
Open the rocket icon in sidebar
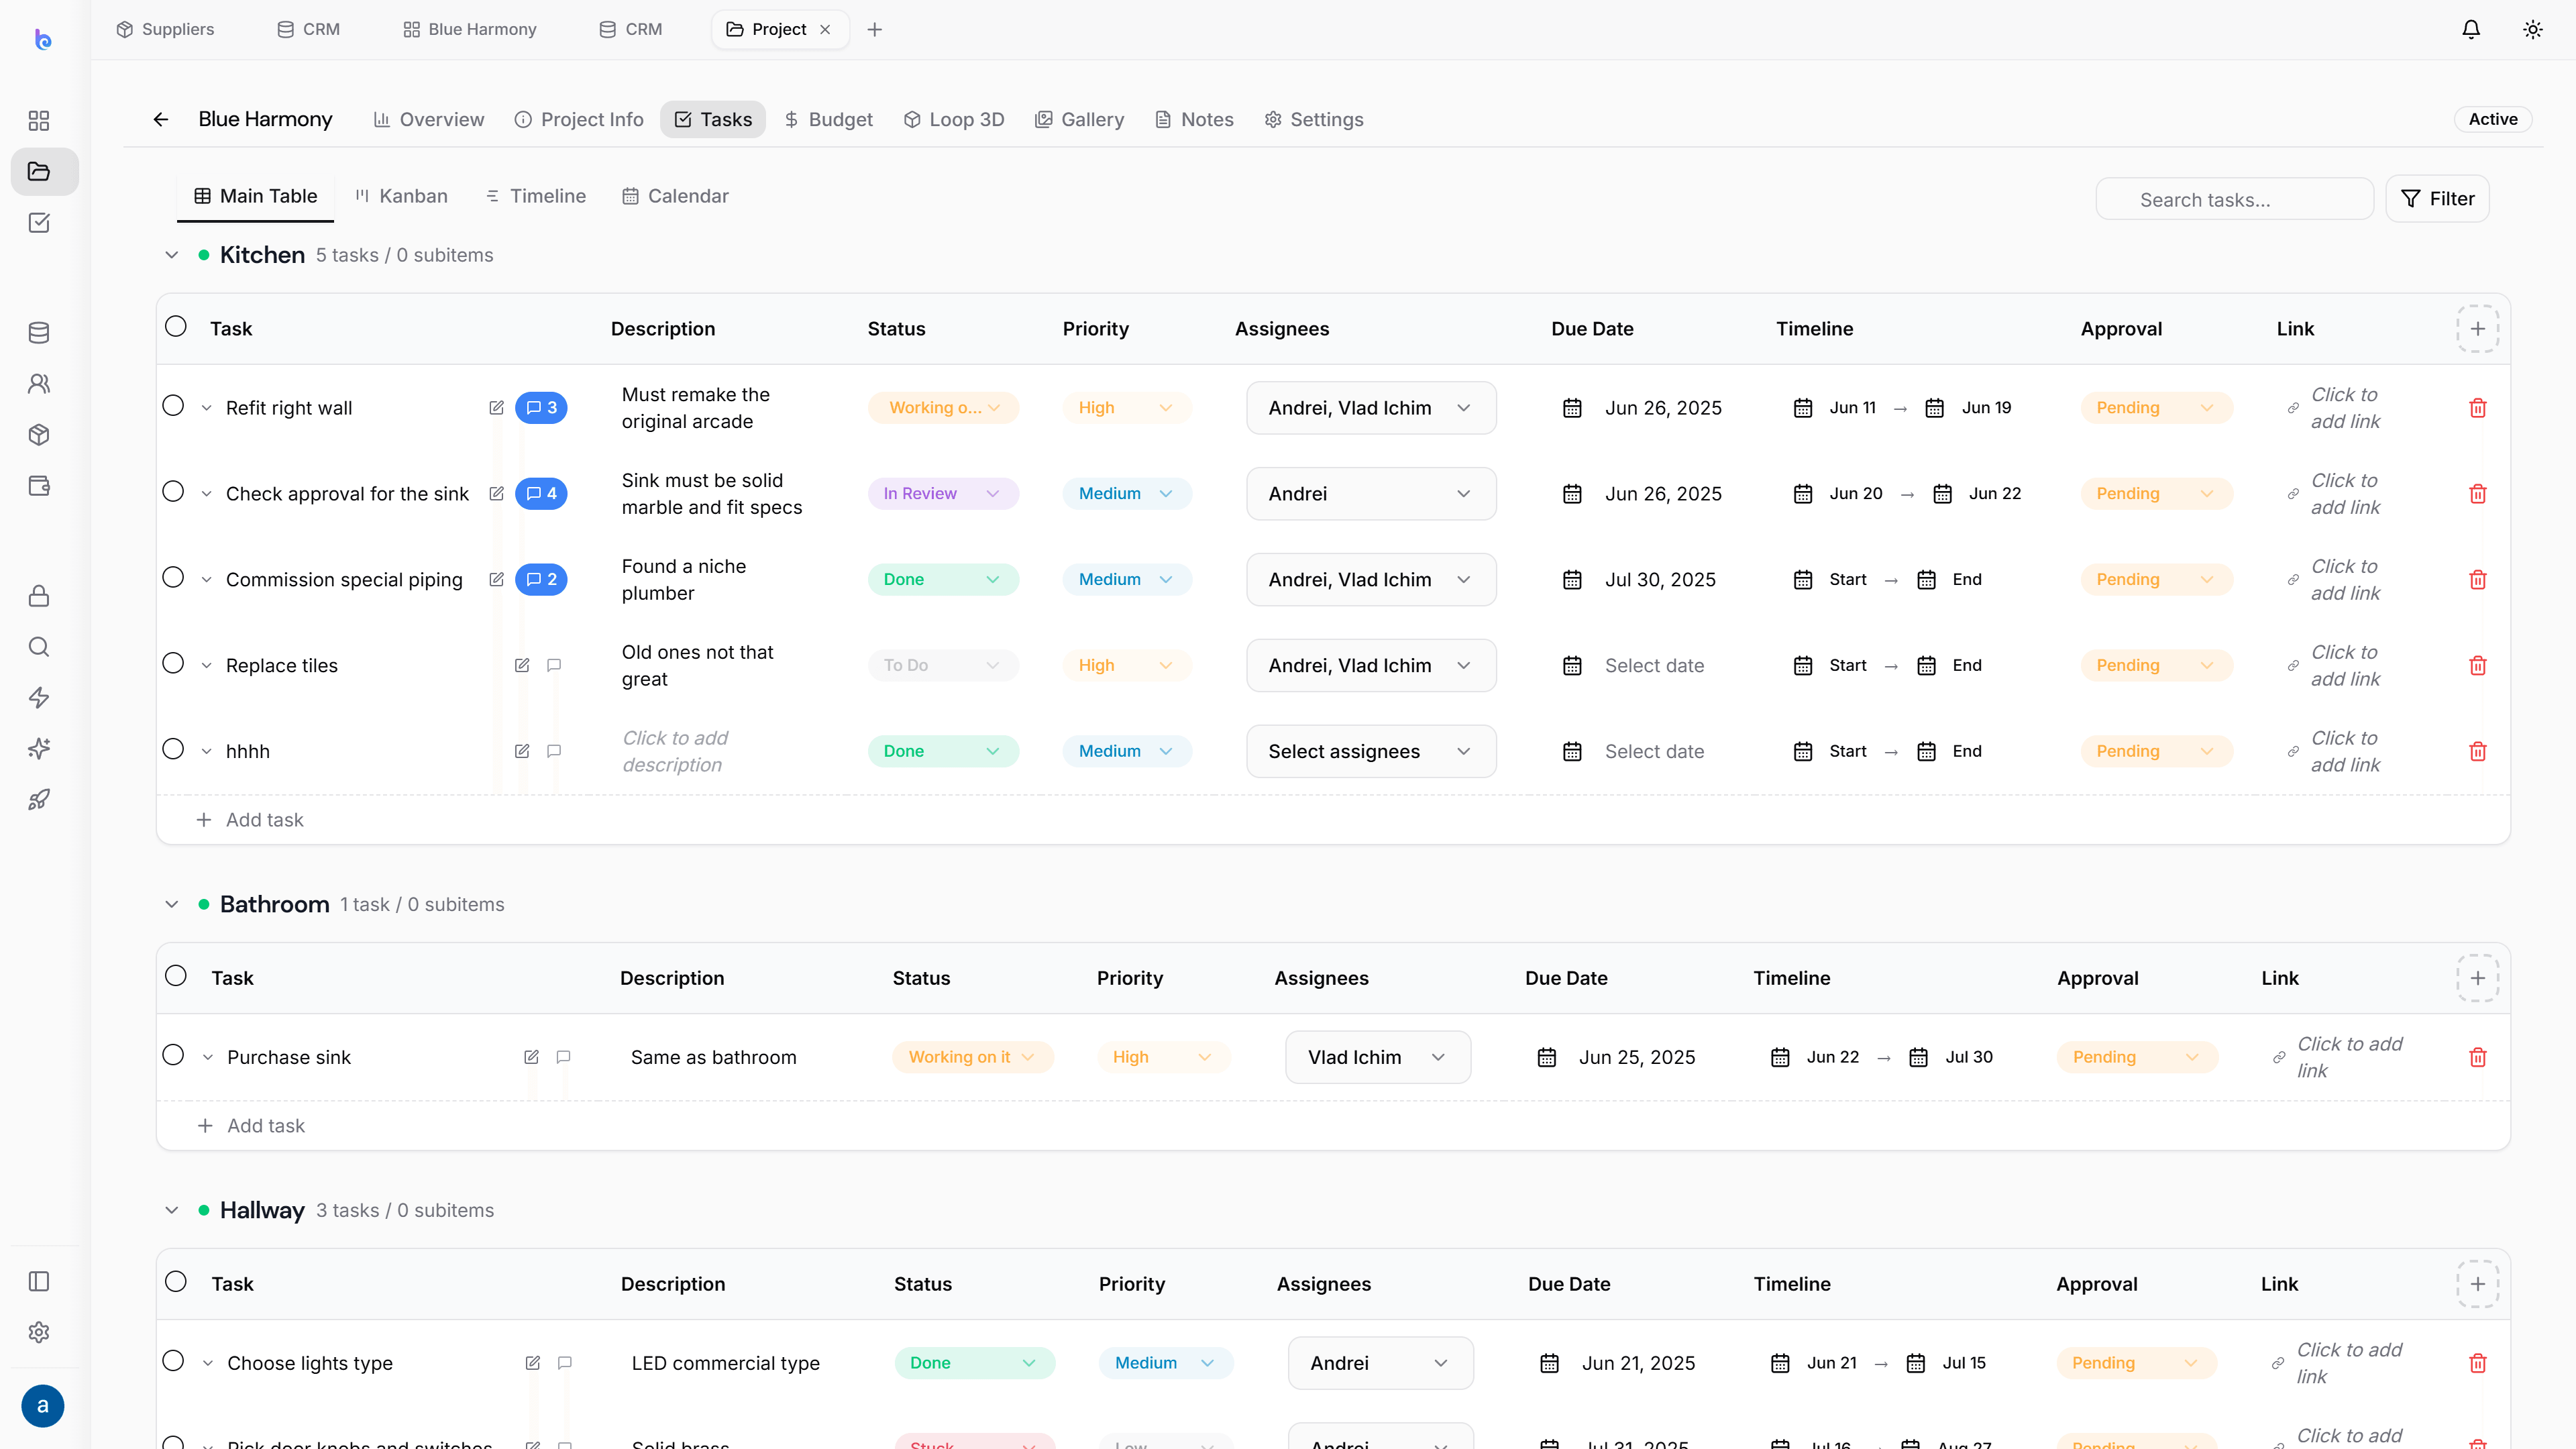pyautogui.click(x=39, y=800)
